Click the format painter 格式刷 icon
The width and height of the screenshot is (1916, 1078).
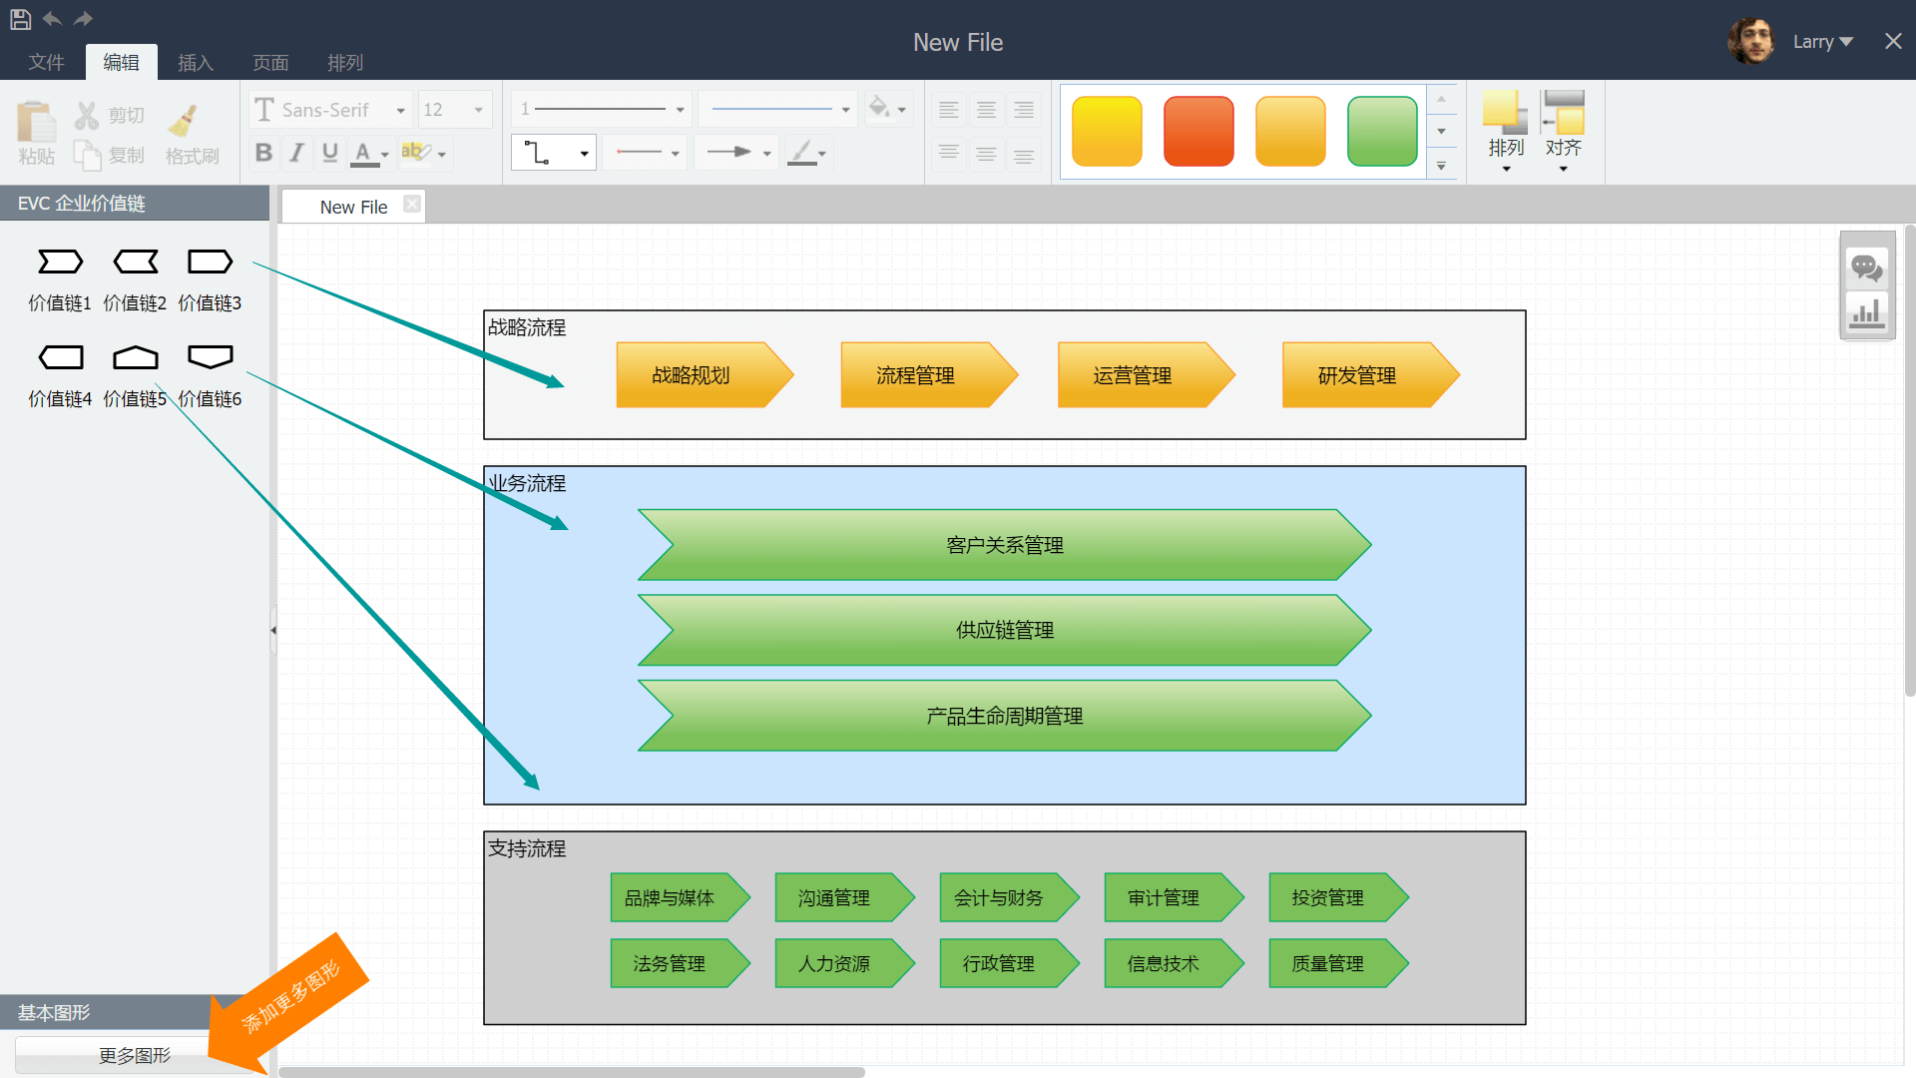(184, 121)
